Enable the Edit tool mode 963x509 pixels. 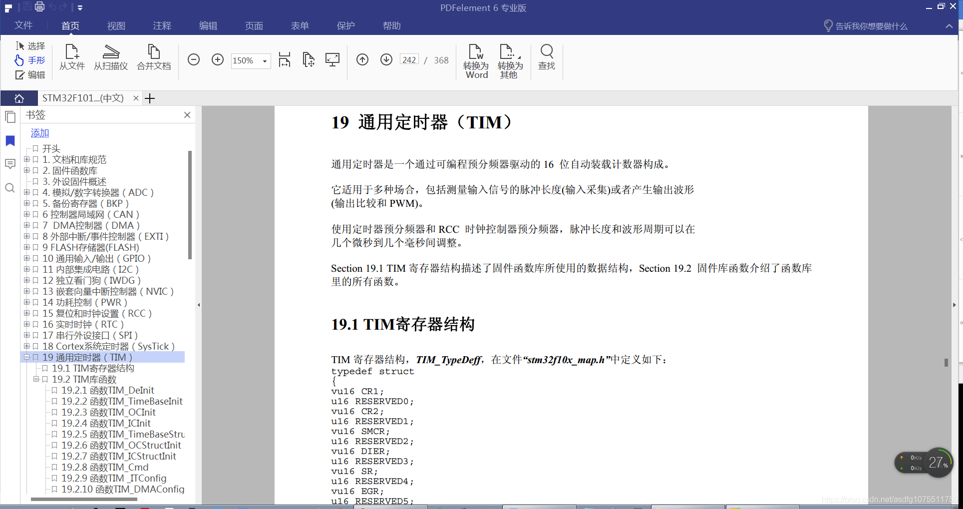point(30,75)
